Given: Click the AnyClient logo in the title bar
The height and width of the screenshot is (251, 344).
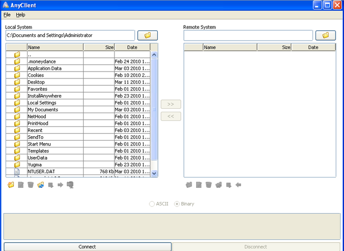Looking at the screenshot, I should pyautogui.click(x=6, y=5).
